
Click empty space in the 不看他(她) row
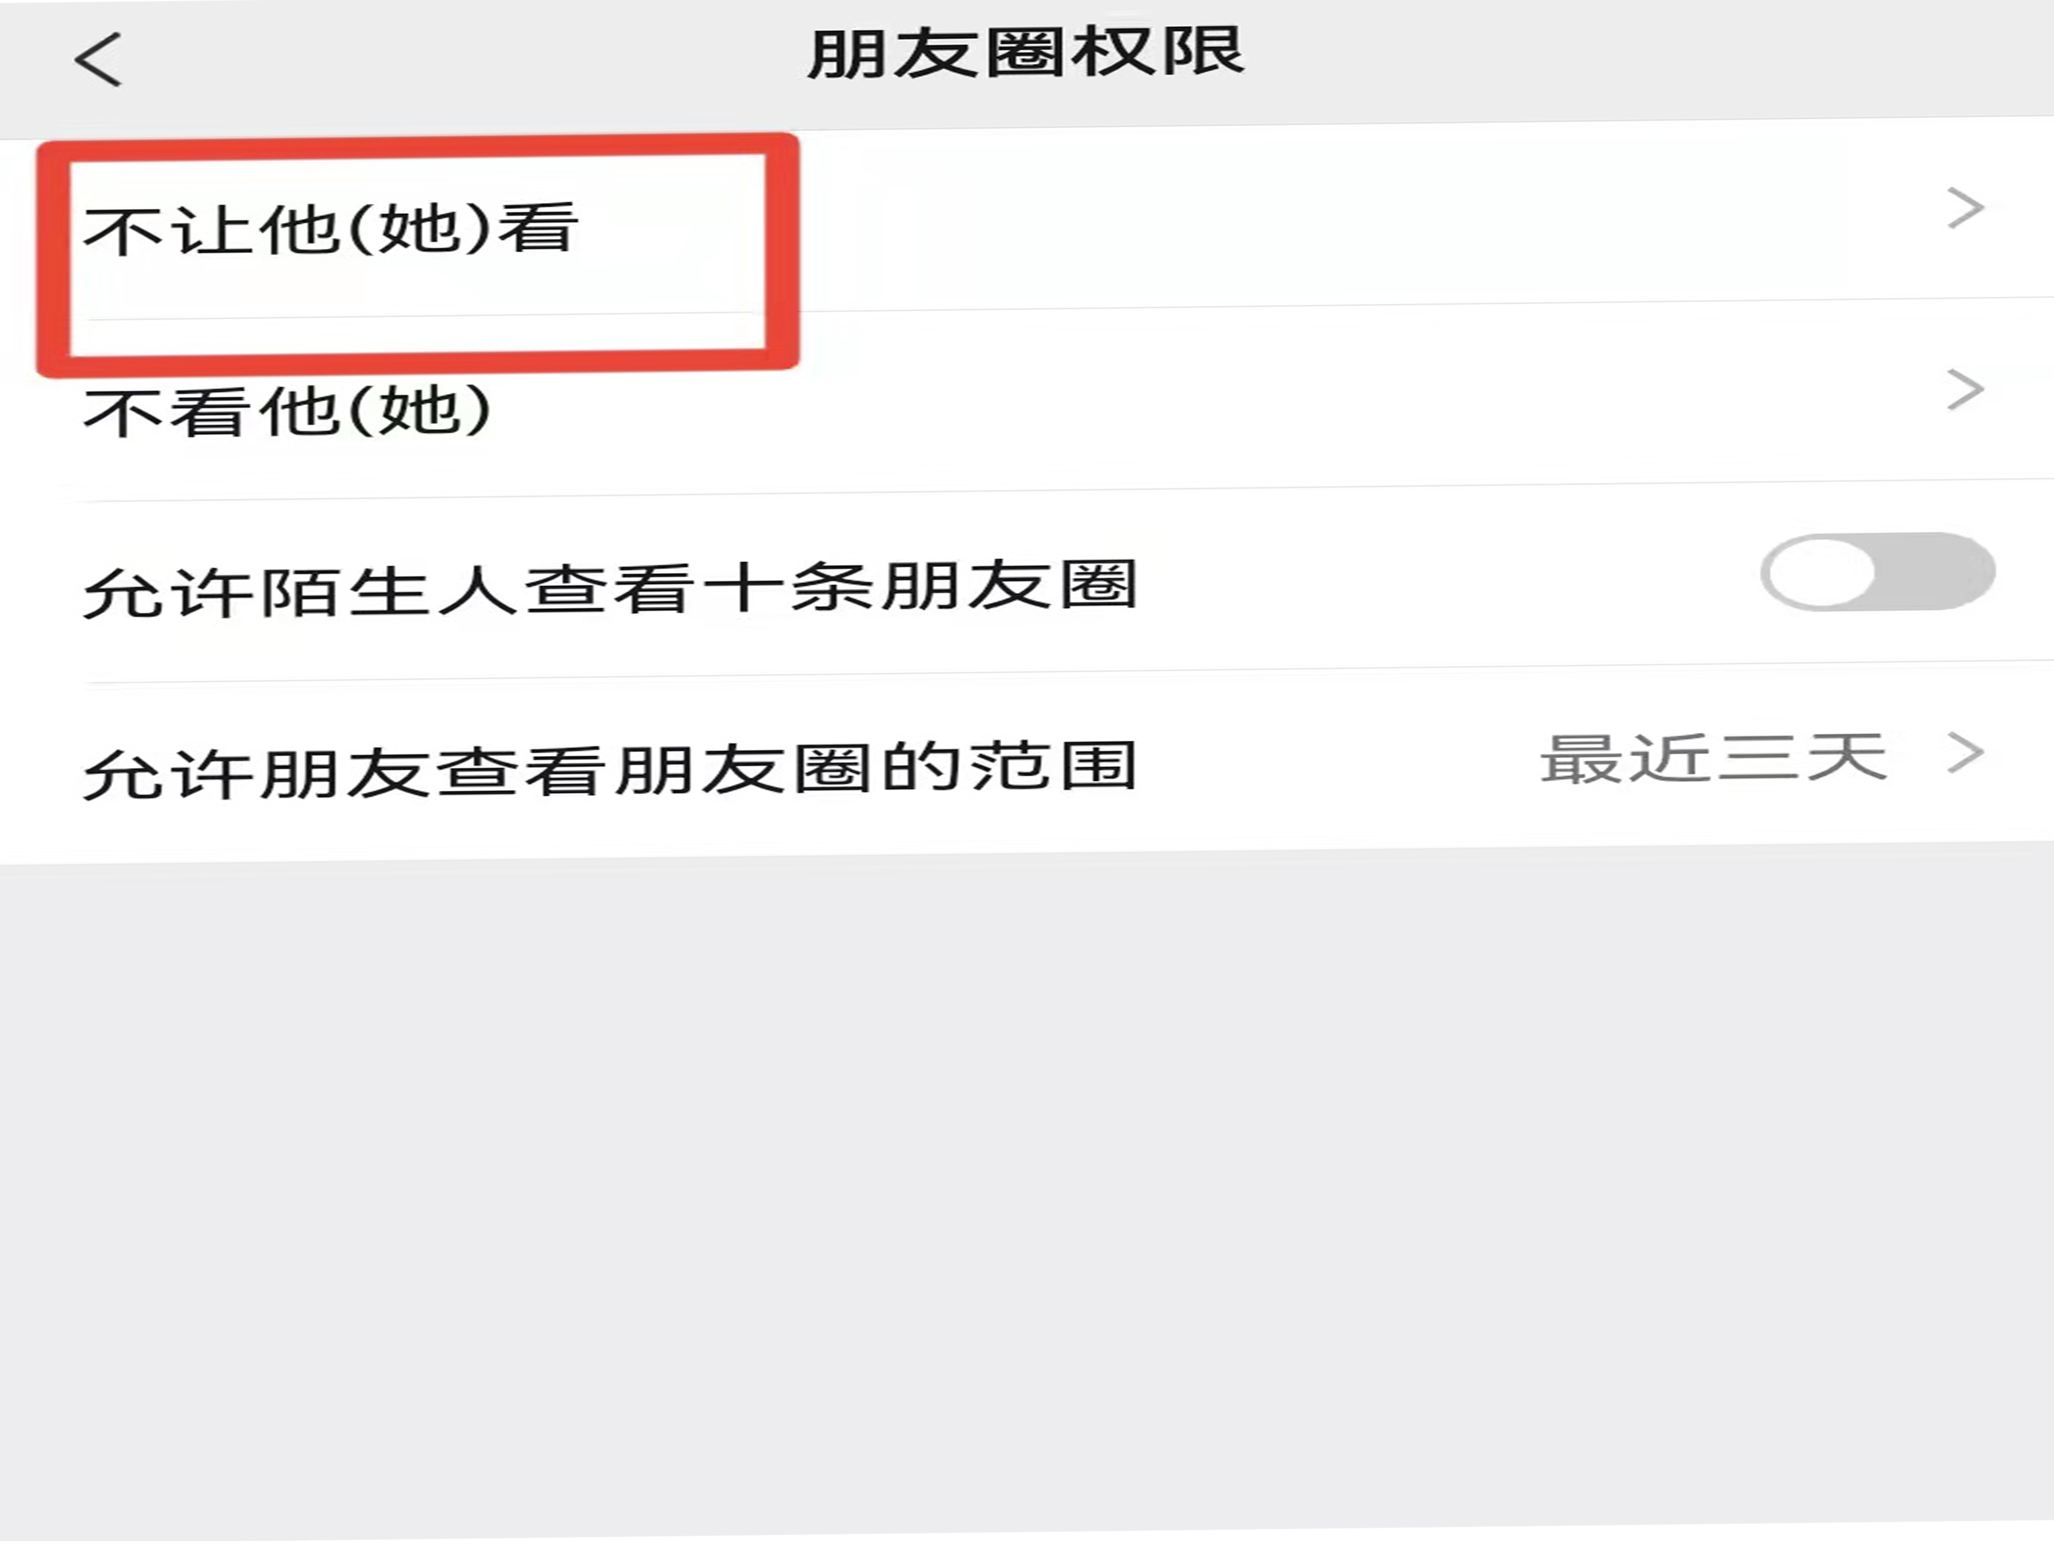pyautogui.click(x=1207, y=403)
